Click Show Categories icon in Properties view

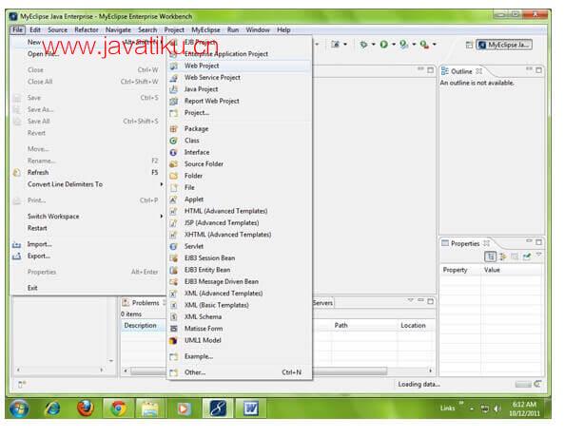coord(491,256)
